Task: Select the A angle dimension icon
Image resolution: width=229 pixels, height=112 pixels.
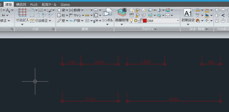Action: 50,15
